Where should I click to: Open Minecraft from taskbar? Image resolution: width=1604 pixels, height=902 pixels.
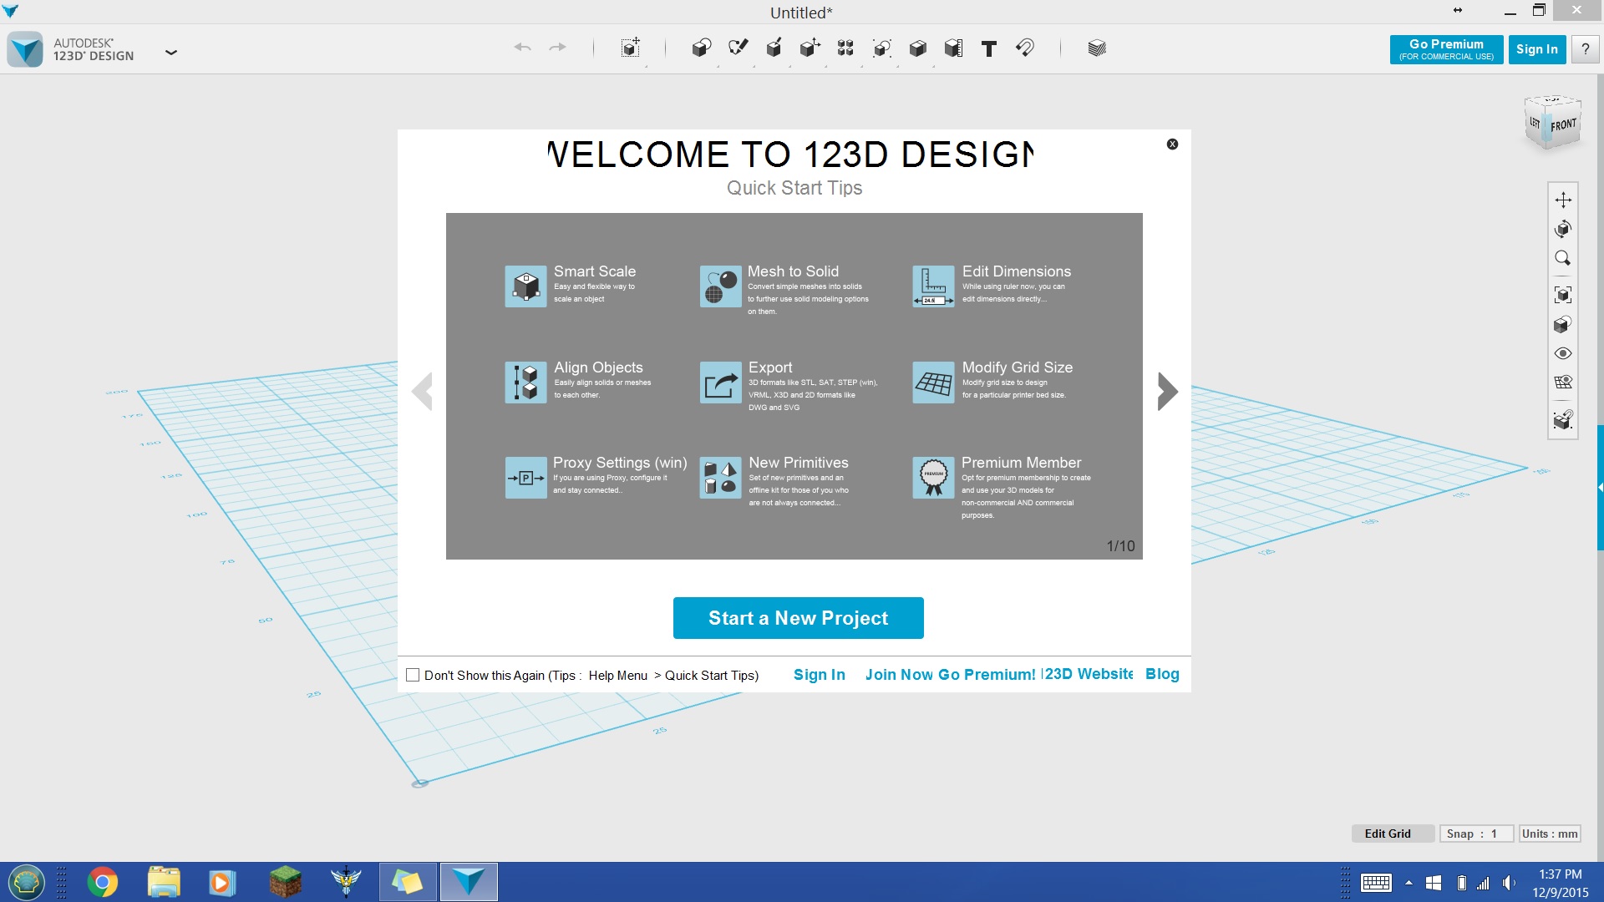285,882
